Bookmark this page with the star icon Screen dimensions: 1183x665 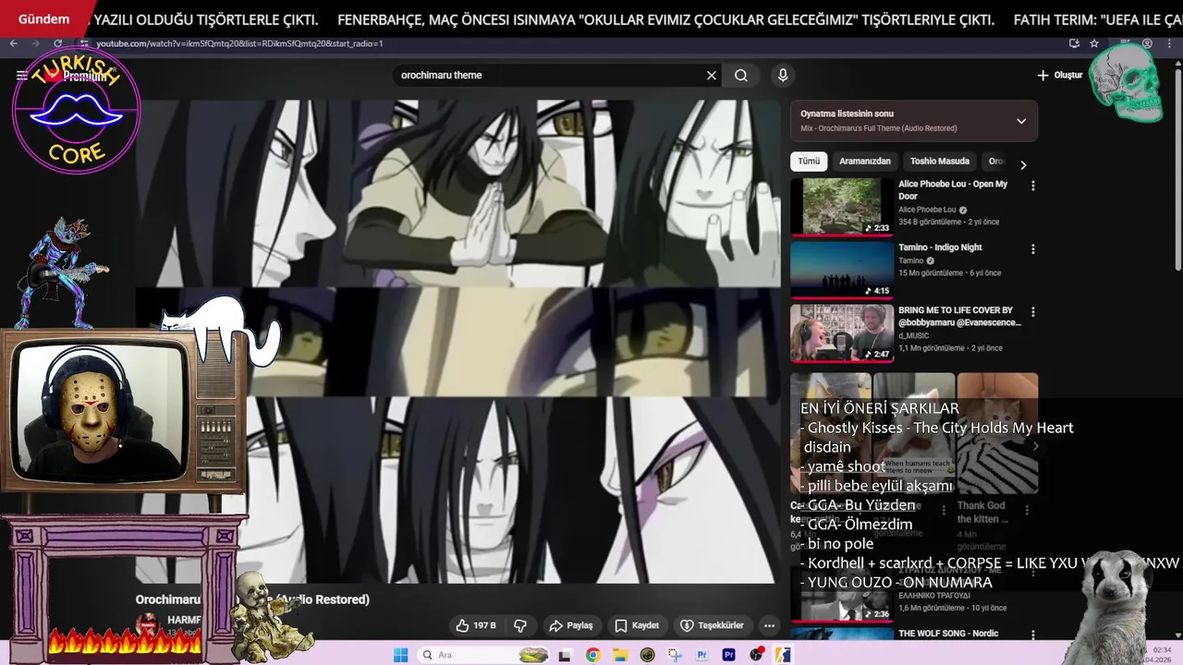tap(1094, 43)
